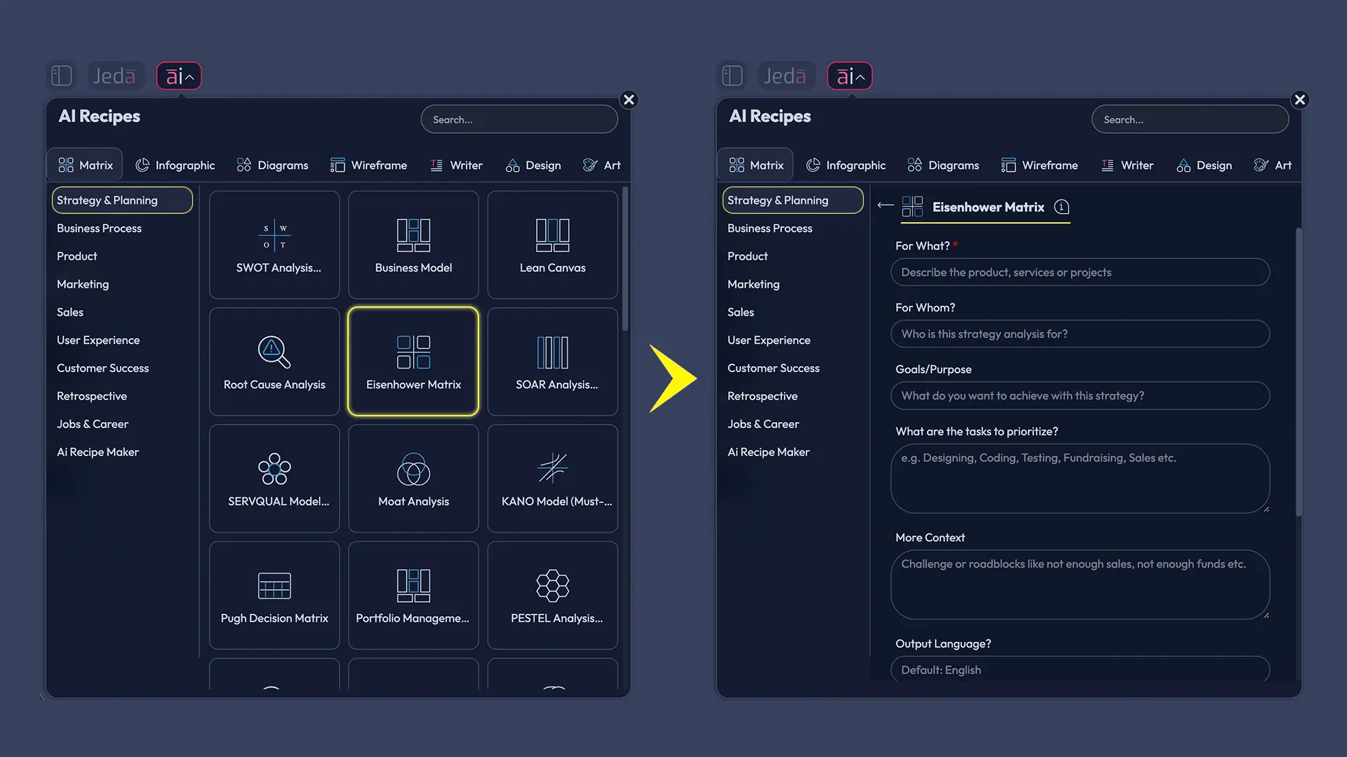Click the left panel Search box
Screen dimensions: 1347x757
point(519,120)
